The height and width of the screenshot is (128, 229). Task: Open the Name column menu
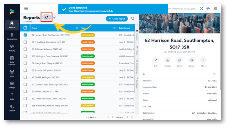click(x=77, y=28)
